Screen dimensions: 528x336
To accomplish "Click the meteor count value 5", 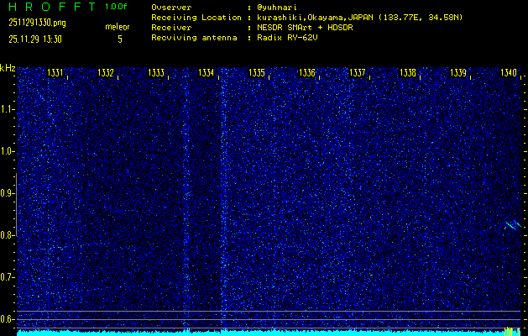I will coord(120,39).
